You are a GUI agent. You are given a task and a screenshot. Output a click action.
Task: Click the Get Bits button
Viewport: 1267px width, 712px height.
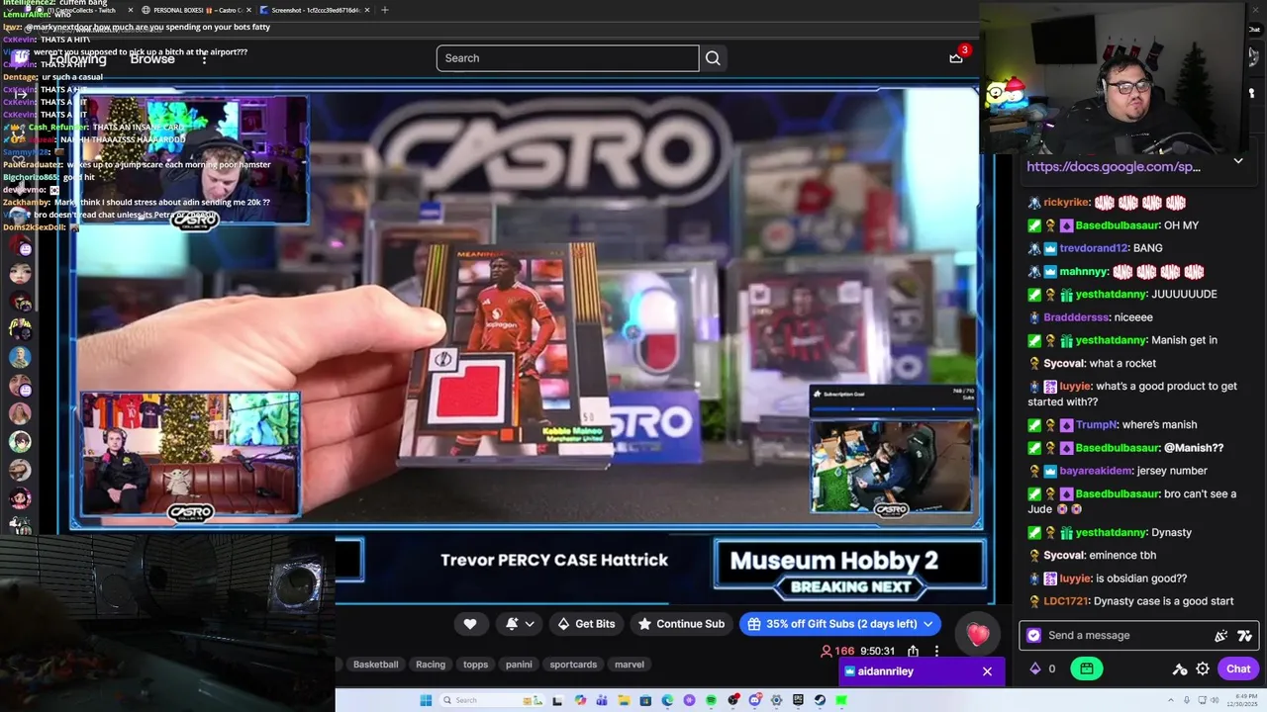(x=586, y=624)
